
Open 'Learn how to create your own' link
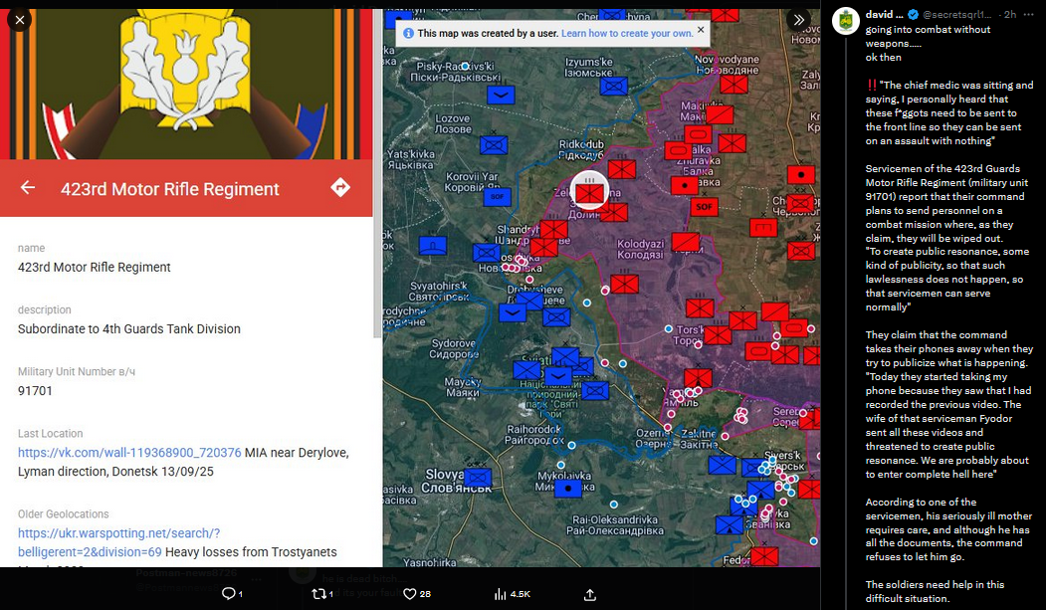point(626,33)
